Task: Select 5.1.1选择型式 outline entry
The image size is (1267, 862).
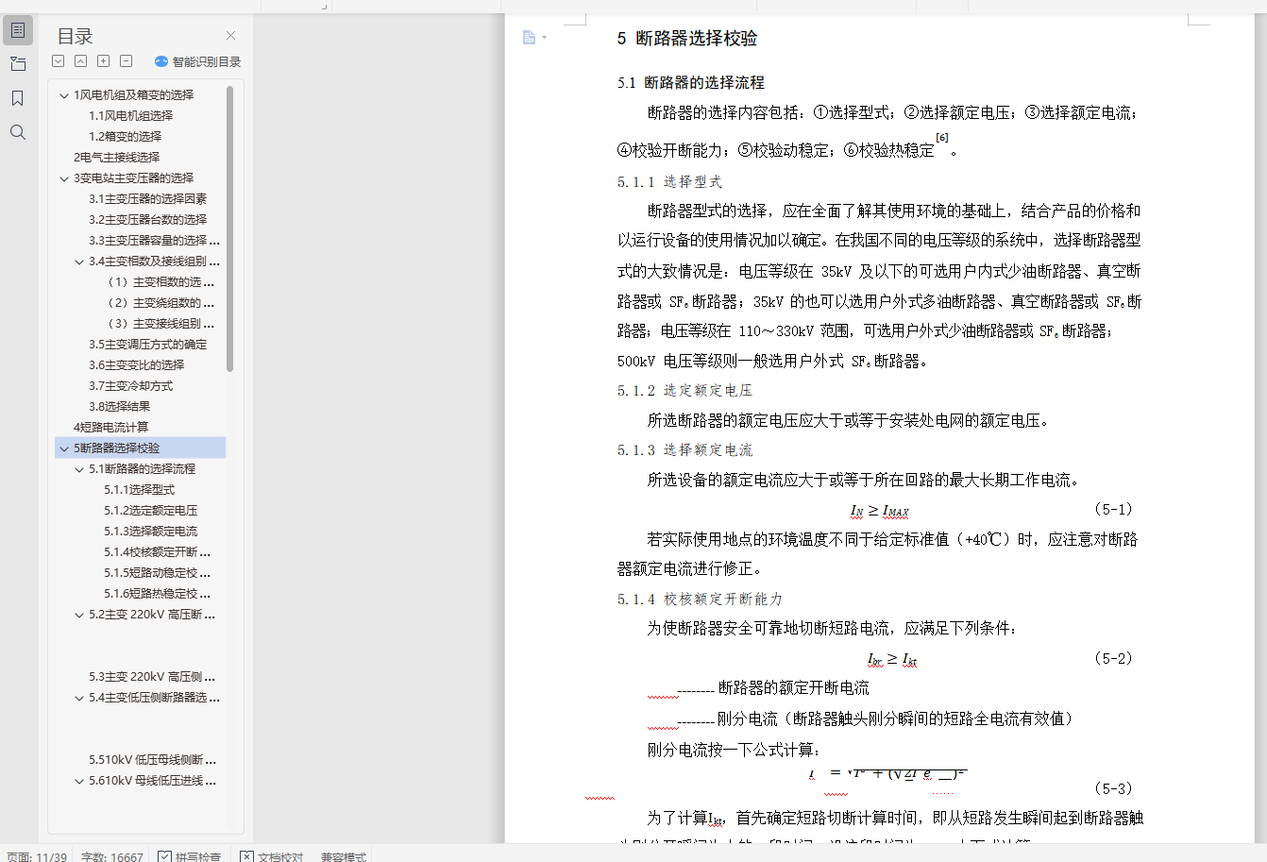Action: [140, 489]
